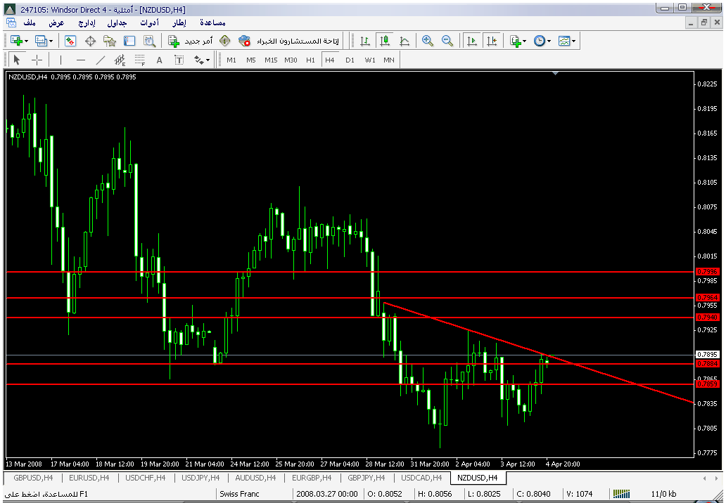The width and height of the screenshot is (726, 503).
Task: Open the View menu (عرض)
Action: [56, 22]
